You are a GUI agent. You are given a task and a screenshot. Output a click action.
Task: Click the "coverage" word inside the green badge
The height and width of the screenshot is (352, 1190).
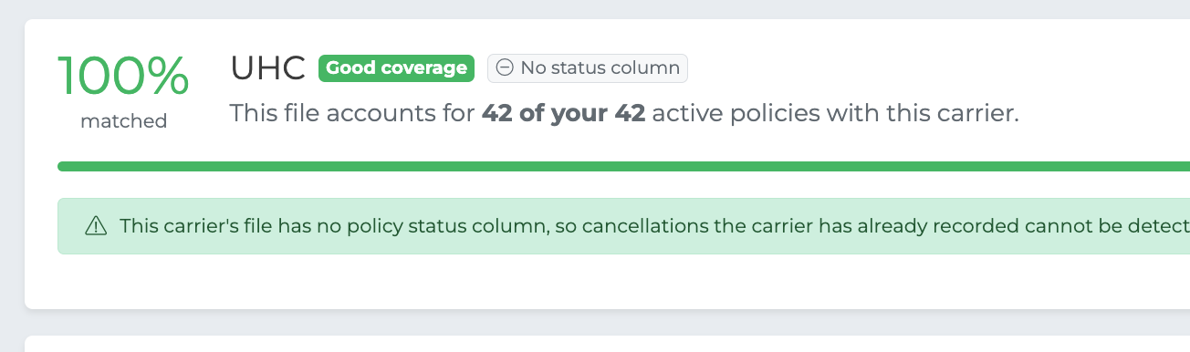click(x=428, y=68)
